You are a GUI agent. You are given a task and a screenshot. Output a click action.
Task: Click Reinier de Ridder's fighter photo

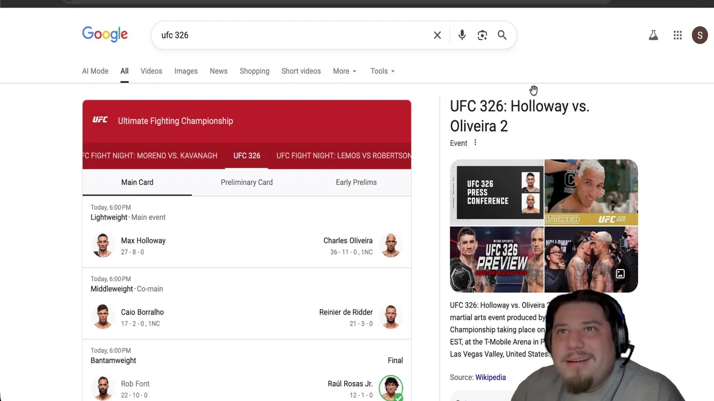[x=391, y=317]
